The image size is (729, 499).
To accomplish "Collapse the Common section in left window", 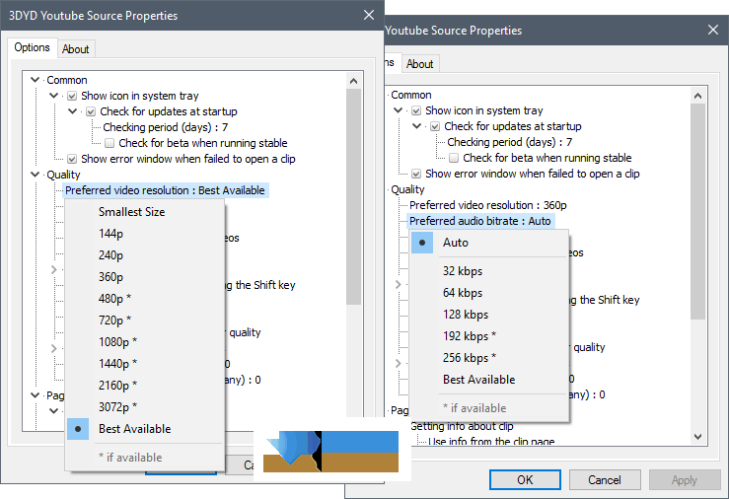I will tap(35, 80).
